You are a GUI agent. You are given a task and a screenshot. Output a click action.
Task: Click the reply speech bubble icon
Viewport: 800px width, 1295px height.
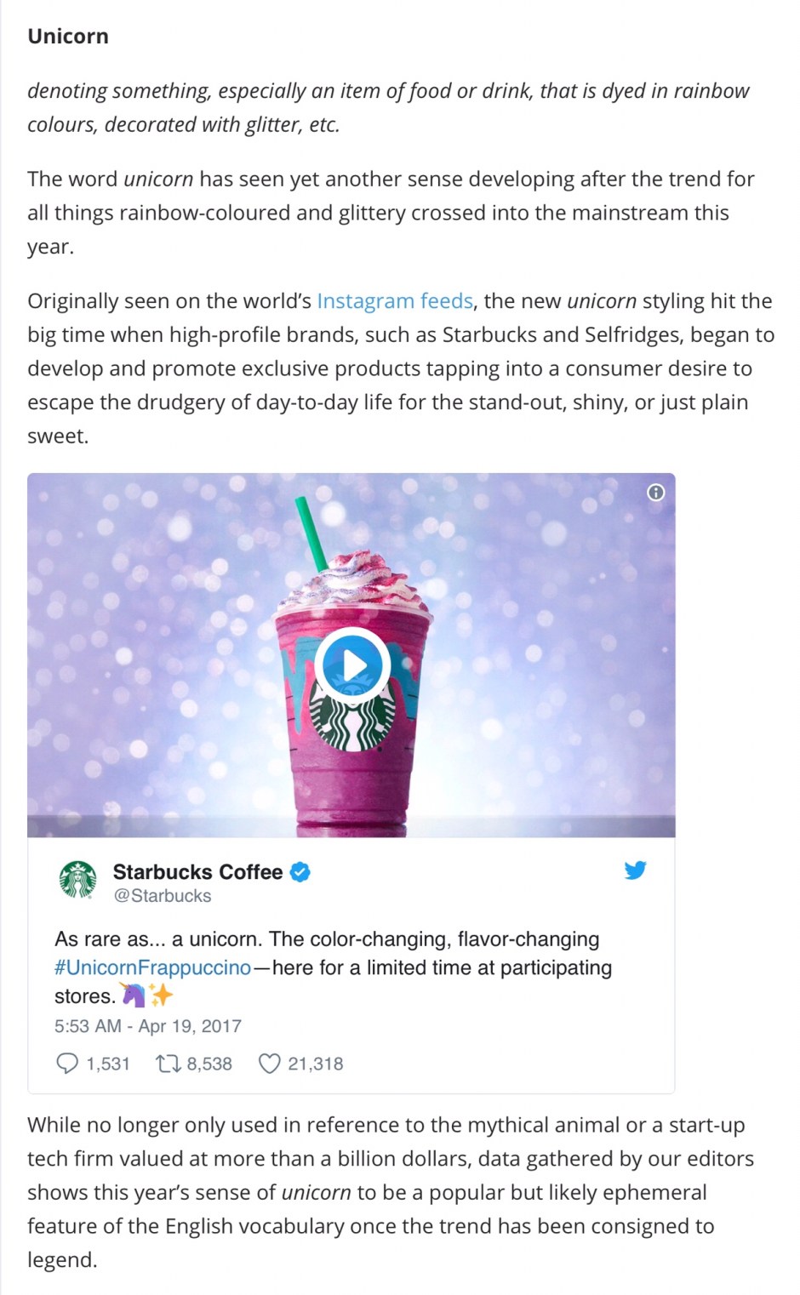66,1064
